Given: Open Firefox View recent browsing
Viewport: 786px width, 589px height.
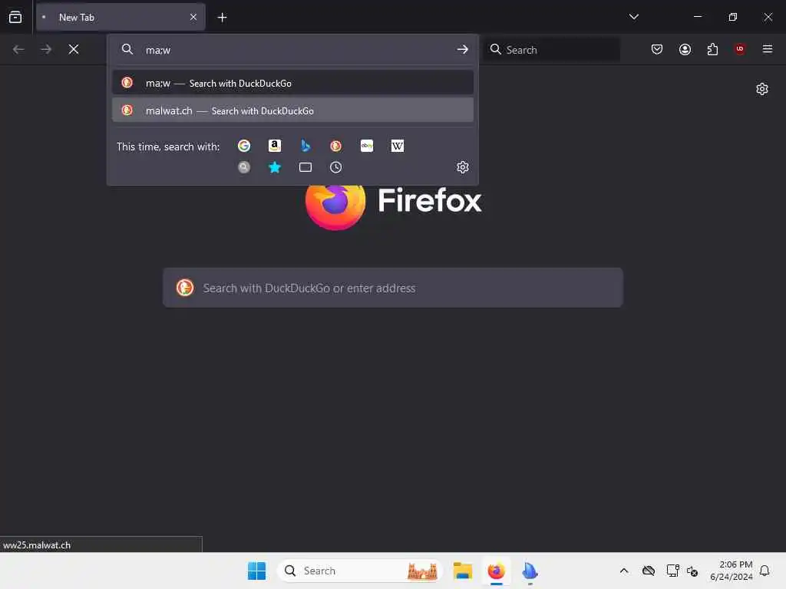Looking at the screenshot, I should tap(15, 17).
